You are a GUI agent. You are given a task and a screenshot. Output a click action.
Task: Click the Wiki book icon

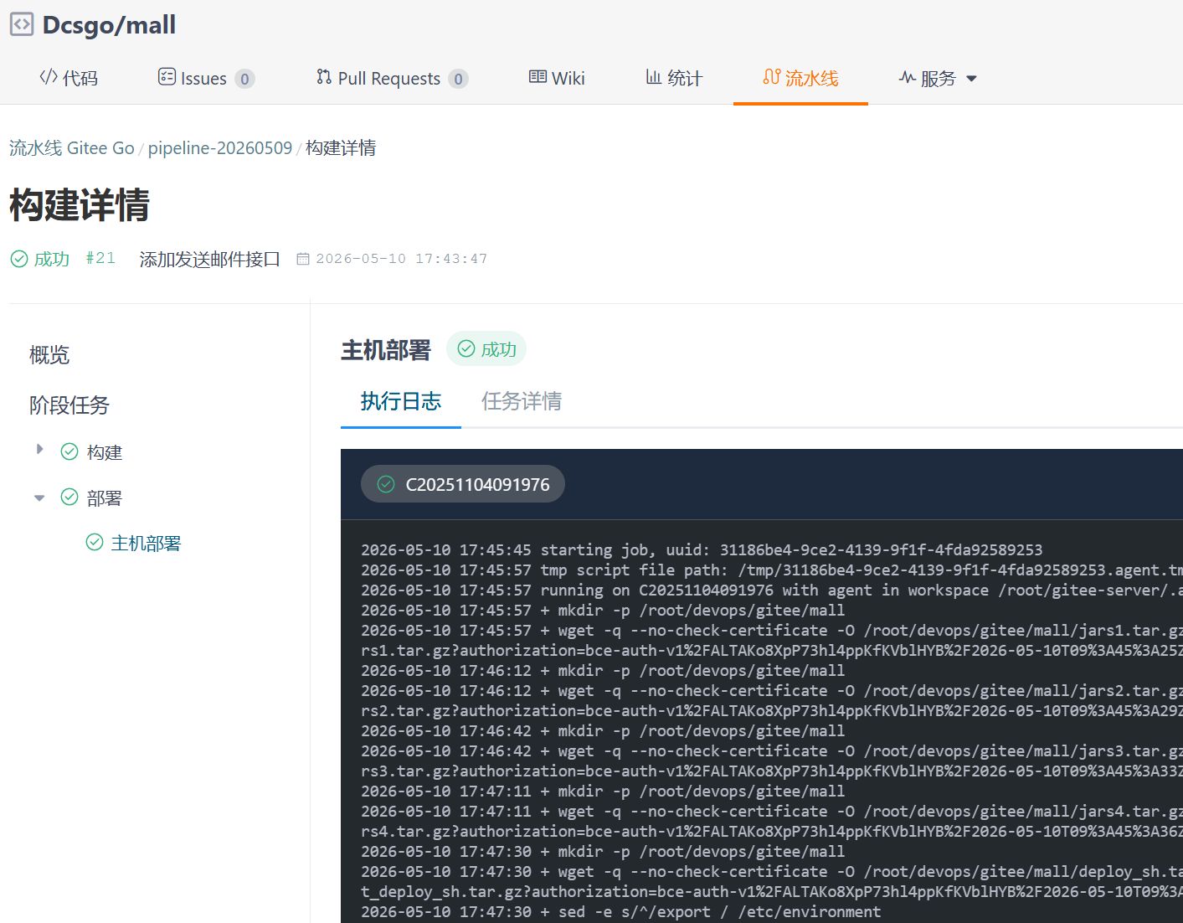click(x=537, y=77)
